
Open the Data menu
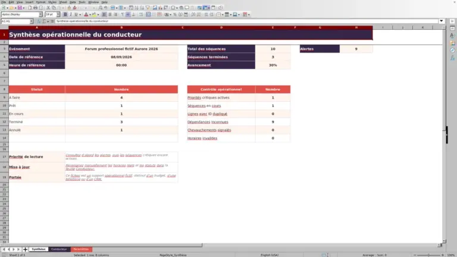(73, 2)
